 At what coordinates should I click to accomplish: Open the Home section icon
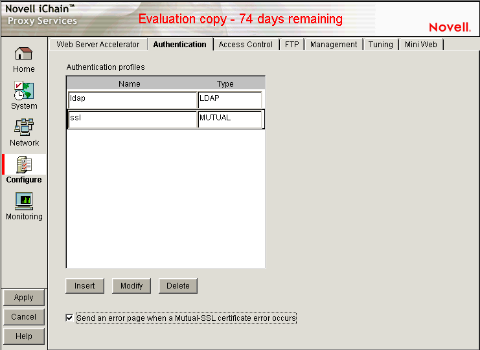click(x=24, y=54)
